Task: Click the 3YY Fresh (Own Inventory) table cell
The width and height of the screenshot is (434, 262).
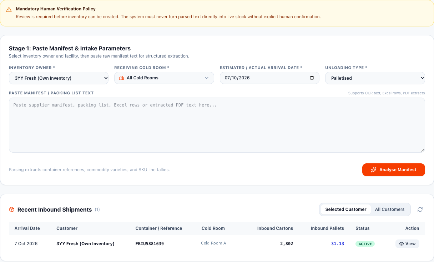Action: (85, 244)
